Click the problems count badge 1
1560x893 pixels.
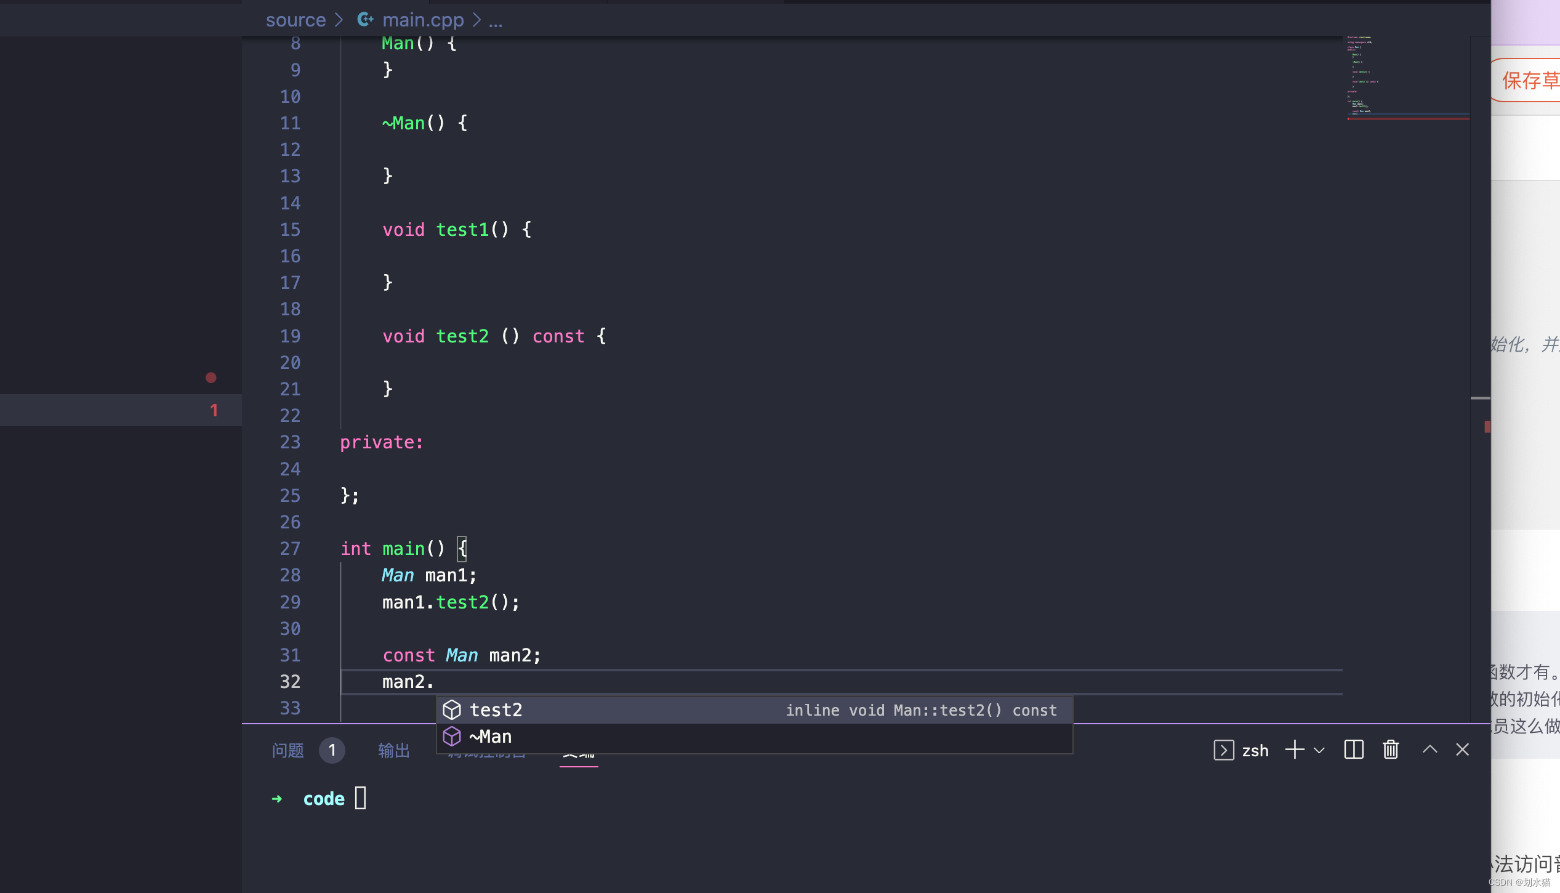click(332, 750)
